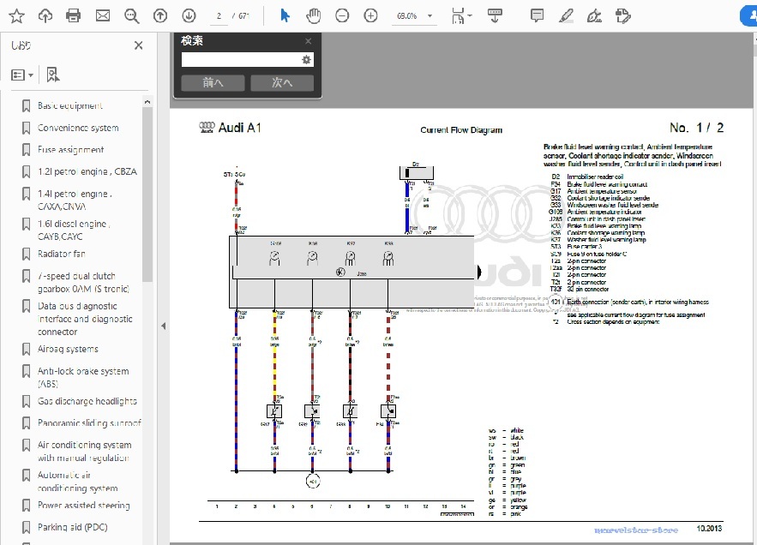This screenshot has height=545, width=757.
Task: Click the 'Audi A1' heading on page
Action: coord(239,128)
